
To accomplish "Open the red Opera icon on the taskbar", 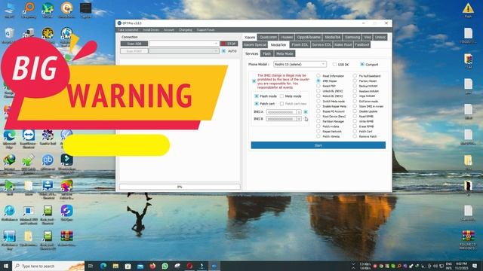I will 189,266.
